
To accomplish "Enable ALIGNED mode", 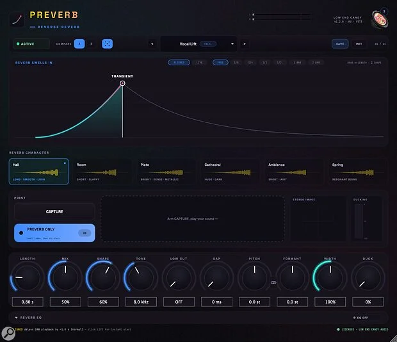I will coord(179,63).
